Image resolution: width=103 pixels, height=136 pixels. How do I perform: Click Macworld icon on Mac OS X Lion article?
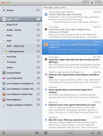click(46, 120)
